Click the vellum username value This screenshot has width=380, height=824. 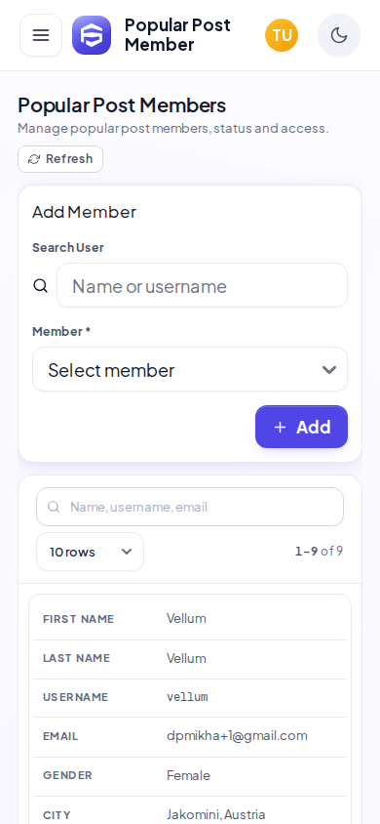187,697
